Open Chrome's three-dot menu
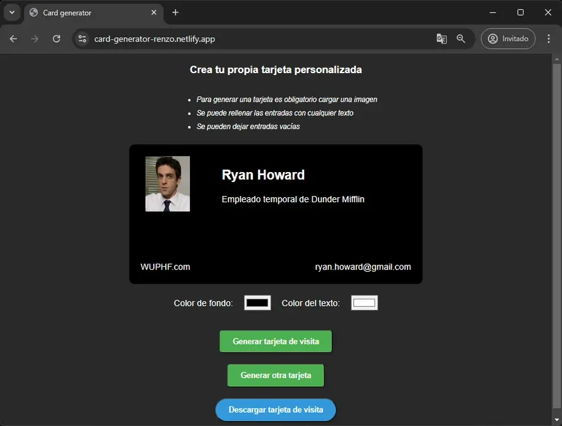 click(548, 38)
